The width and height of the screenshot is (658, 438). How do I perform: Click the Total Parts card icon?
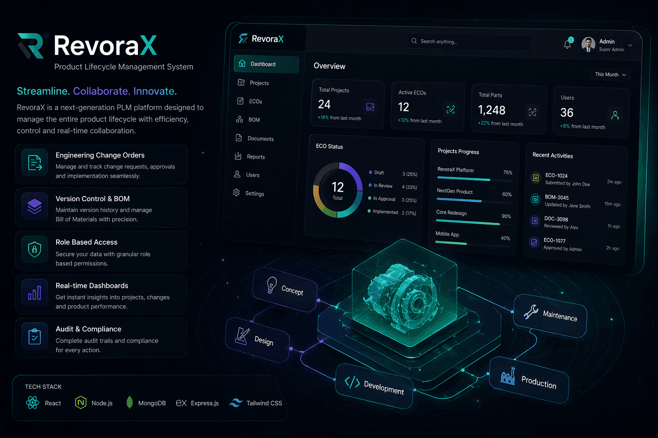click(x=532, y=112)
